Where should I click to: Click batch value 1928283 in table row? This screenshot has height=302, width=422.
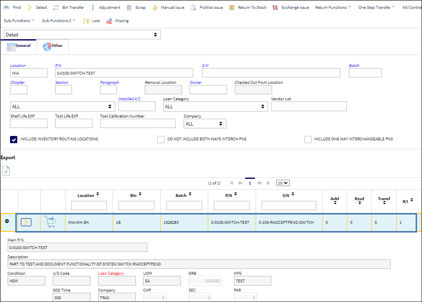coord(171,223)
